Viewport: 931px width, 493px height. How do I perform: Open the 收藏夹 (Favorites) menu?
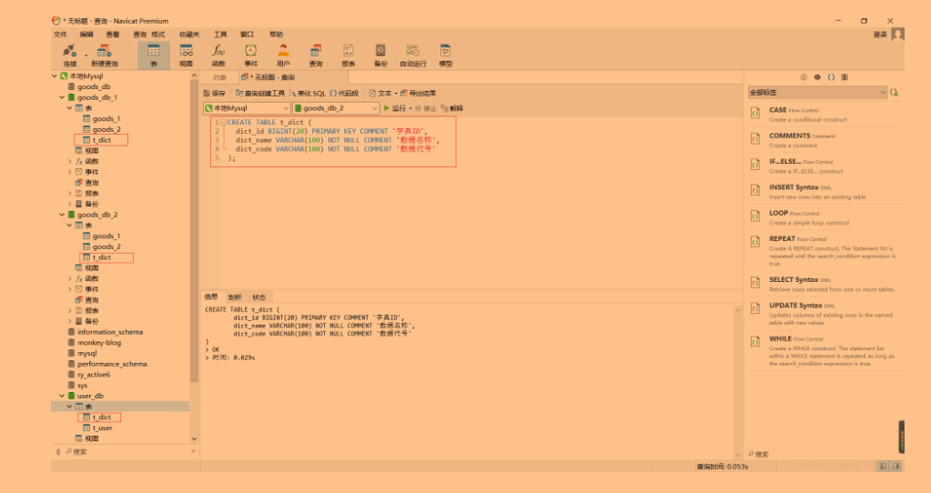[x=189, y=35]
